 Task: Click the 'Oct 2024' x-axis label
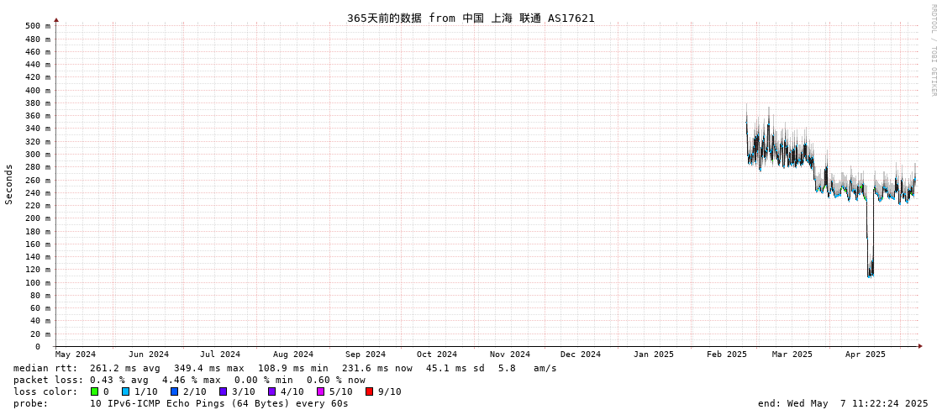click(437, 355)
